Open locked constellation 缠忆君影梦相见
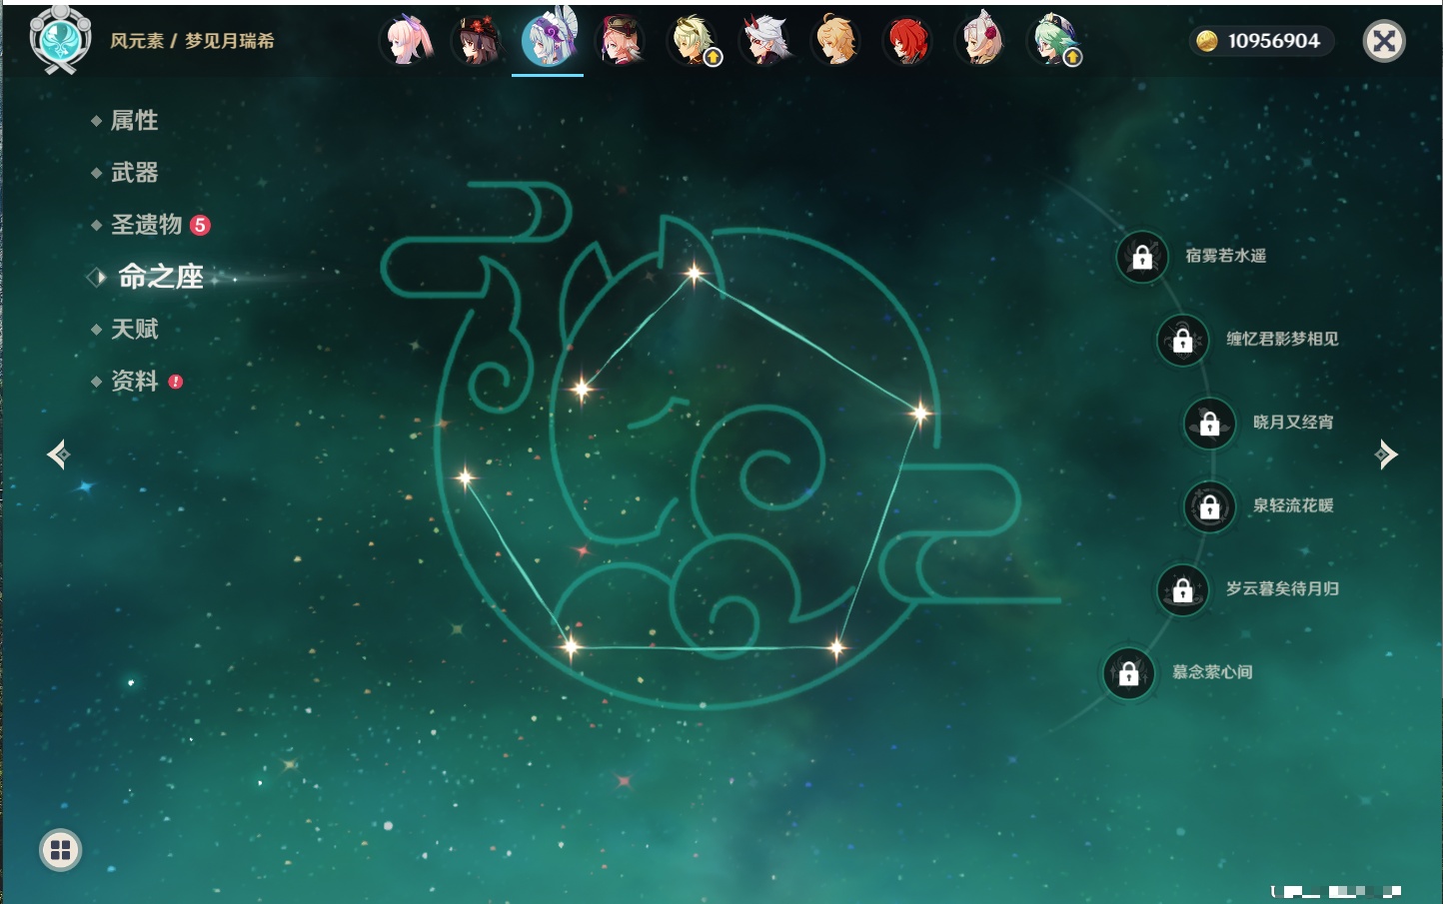This screenshot has width=1443, height=904. (x=1183, y=340)
